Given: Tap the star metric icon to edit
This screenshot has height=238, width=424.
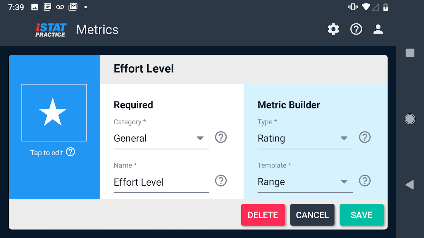Looking at the screenshot, I should 54,112.
